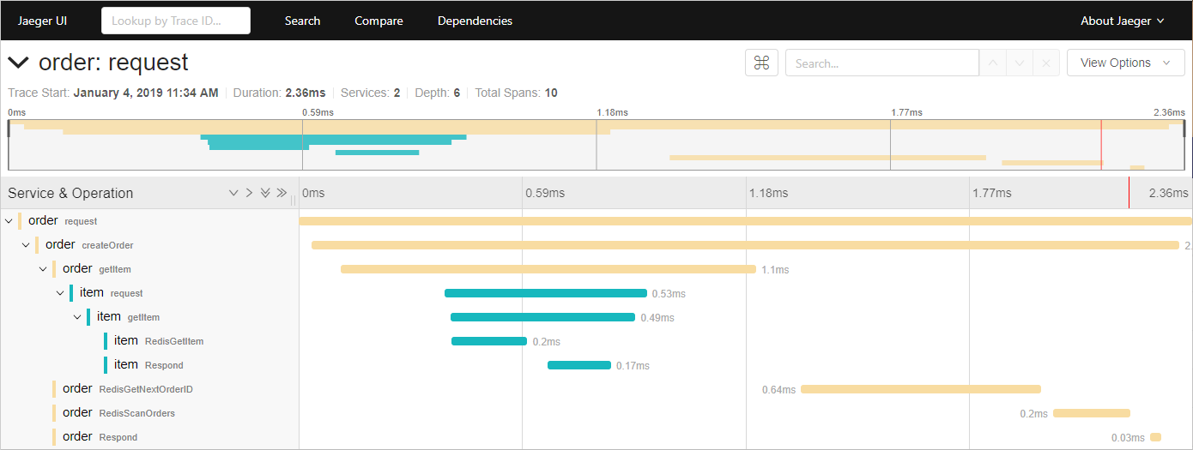Image resolution: width=1193 pixels, height=450 pixels.
Task: Click the order Respond 0.03ms span bar
Action: [x=1155, y=437]
